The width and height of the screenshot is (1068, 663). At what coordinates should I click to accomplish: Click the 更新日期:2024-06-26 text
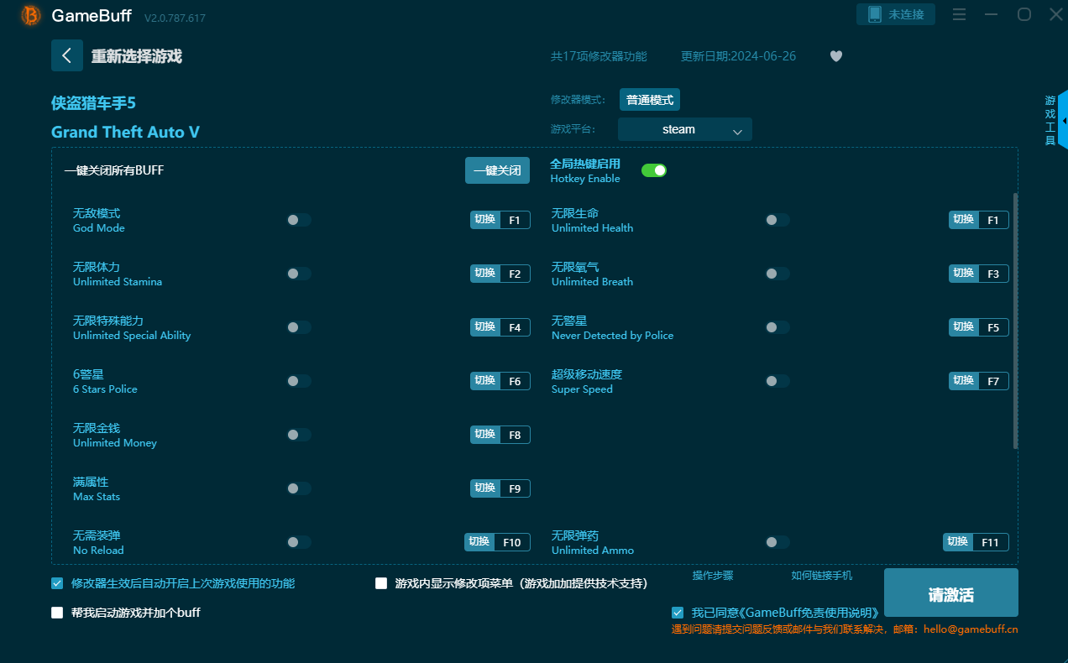(738, 56)
